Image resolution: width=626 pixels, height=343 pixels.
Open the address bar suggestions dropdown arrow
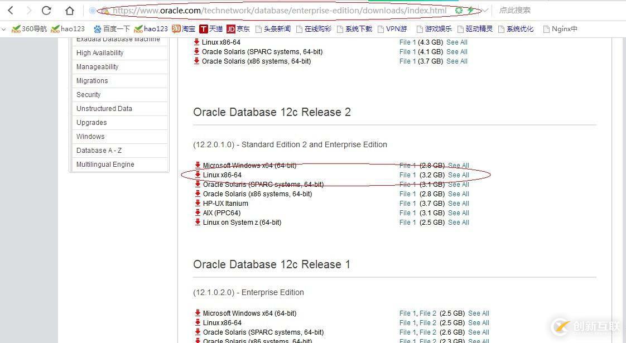click(484, 9)
